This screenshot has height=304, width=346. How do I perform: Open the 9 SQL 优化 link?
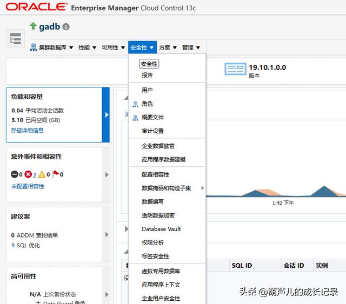25,245
